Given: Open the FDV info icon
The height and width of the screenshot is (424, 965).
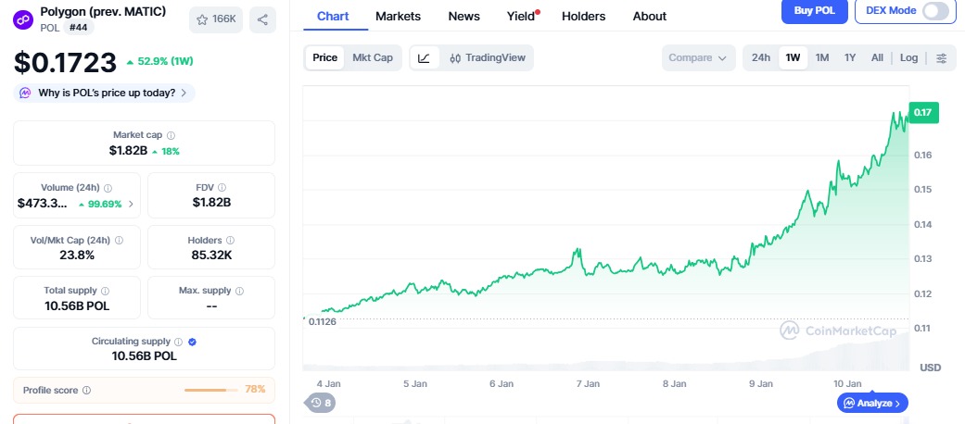Looking at the screenshot, I should (x=222, y=187).
